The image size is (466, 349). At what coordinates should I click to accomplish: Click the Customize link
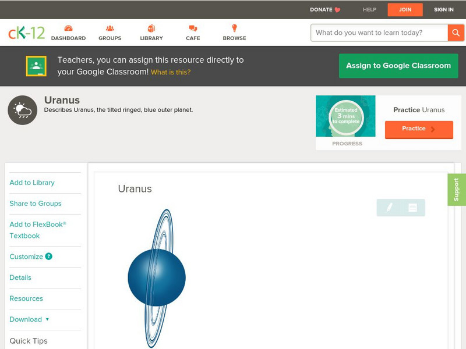(x=26, y=257)
